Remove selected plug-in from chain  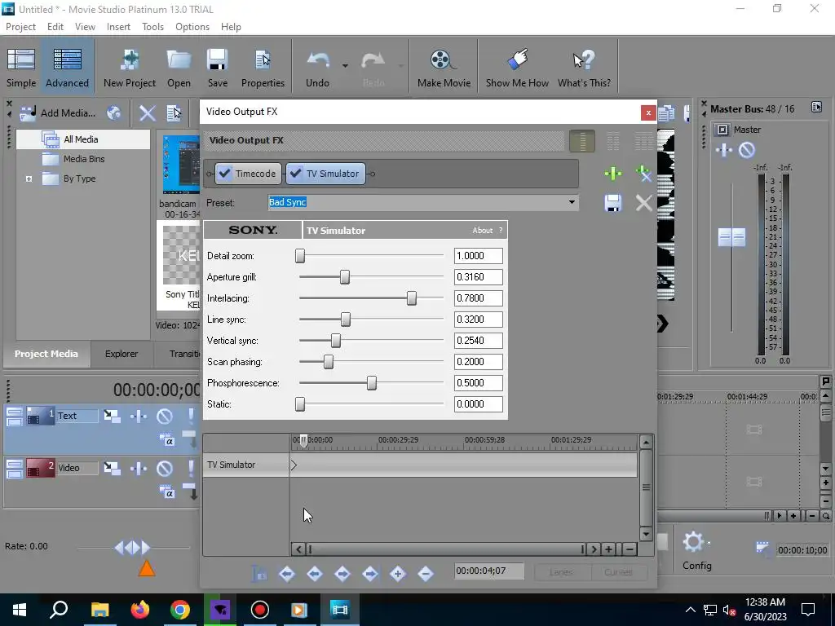643,174
